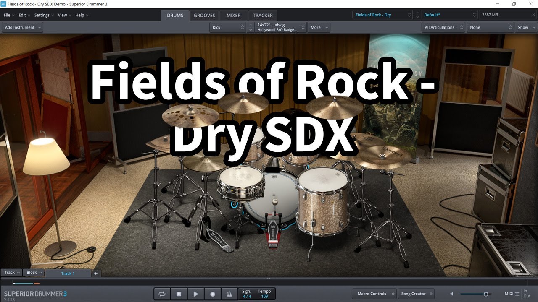The width and height of the screenshot is (538, 302).
Task: Open the Settings menu
Action: tap(44, 15)
